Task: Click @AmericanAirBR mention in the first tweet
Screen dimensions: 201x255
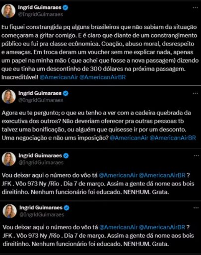Action: (102, 77)
